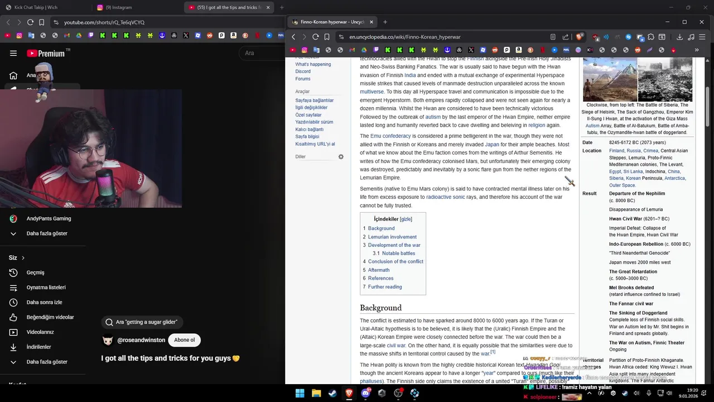Open the 'Emu confederacy' article link
The width and height of the screenshot is (714, 402).
coord(390,136)
